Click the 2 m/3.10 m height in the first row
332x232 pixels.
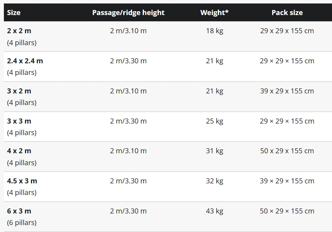point(128,31)
